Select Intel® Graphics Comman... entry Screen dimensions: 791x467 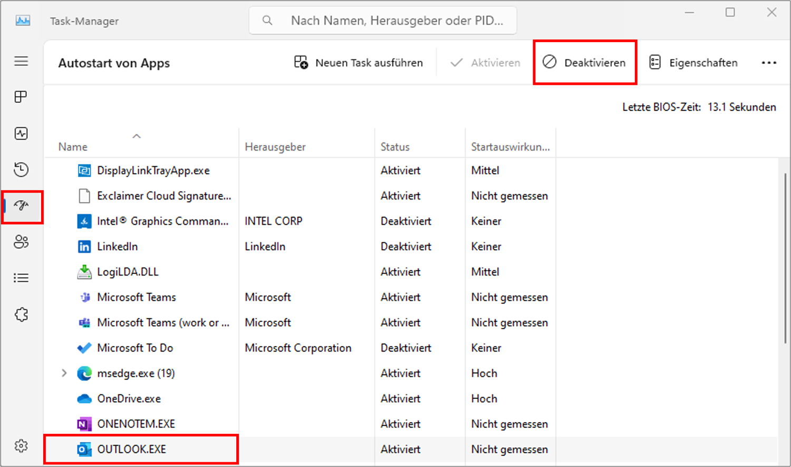click(163, 221)
